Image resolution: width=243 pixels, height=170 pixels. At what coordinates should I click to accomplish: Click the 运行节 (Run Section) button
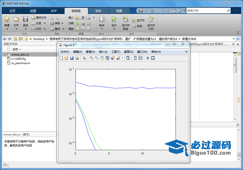(138, 20)
